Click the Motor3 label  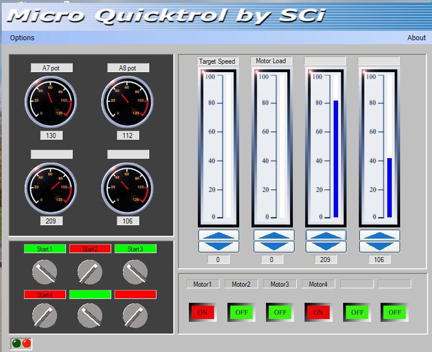[279, 284]
